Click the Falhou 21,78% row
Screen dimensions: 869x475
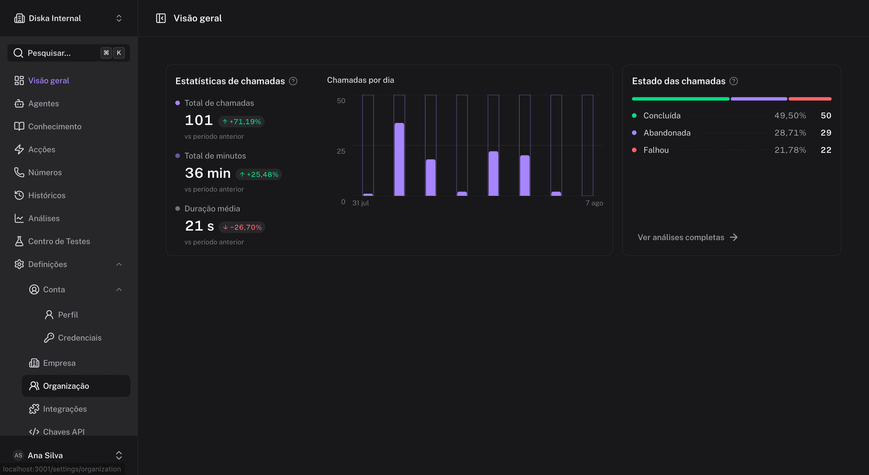click(731, 150)
